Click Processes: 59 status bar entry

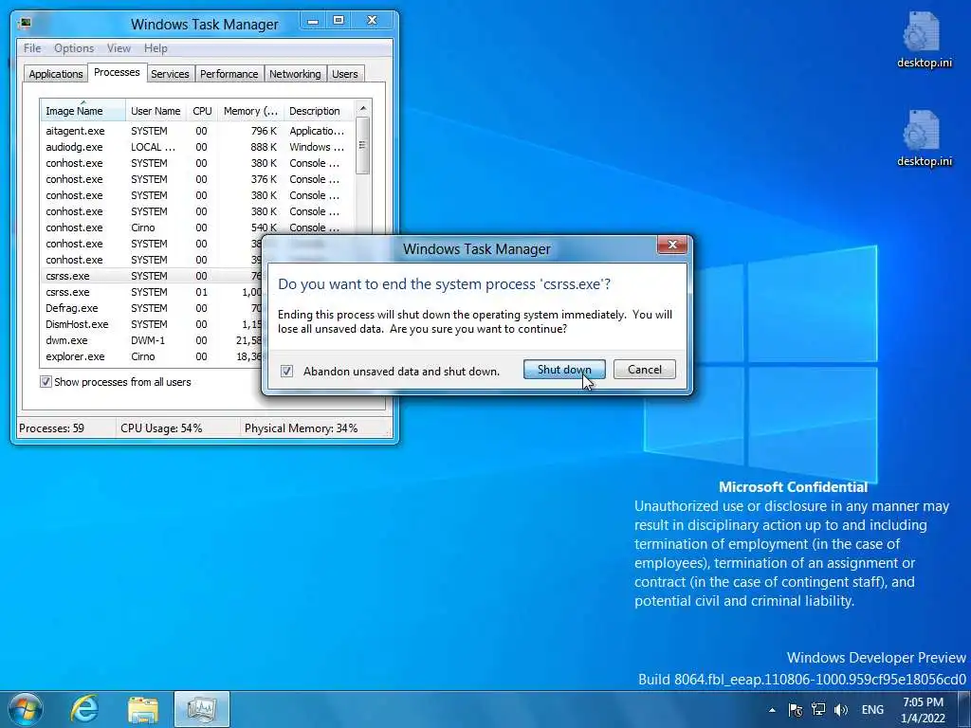(52, 428)
